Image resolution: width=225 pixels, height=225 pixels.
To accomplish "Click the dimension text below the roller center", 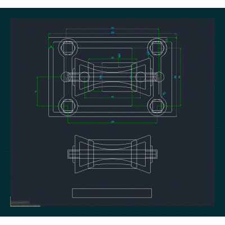I will coord(112,97).
